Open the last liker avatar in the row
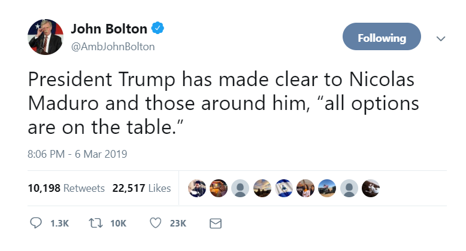Viewport: 466px width, 251px height. coord(371,188)
